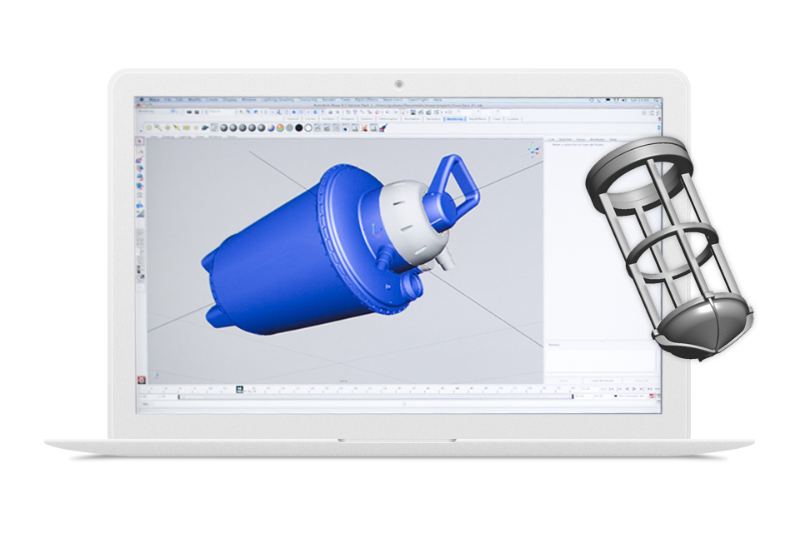This screenshot has height=533, width=800.
Task: Click the Copy Tab button
Action: tap(642, 381)
